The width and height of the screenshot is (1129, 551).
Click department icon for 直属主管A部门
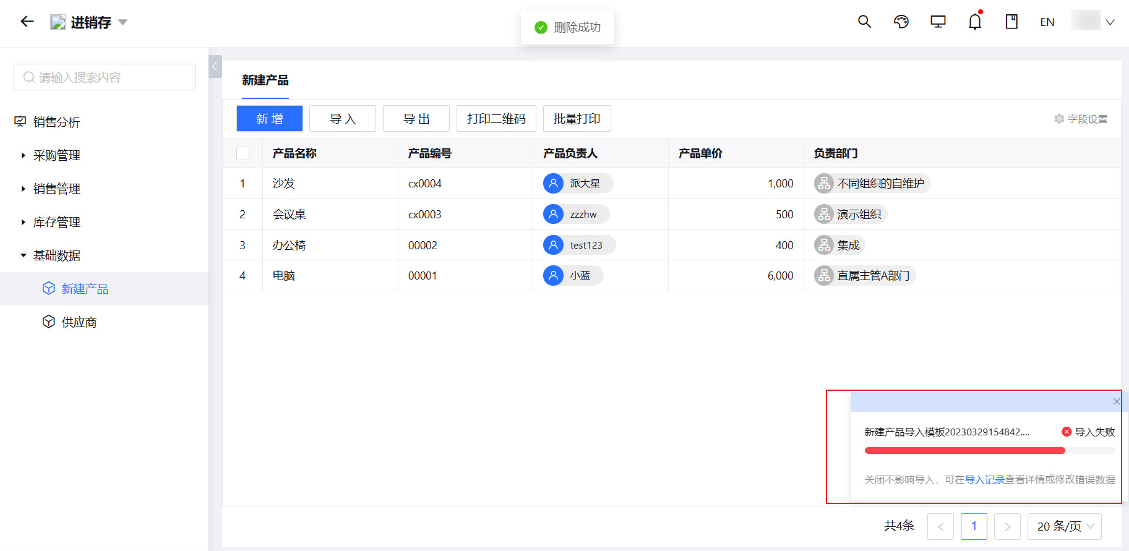824,275
